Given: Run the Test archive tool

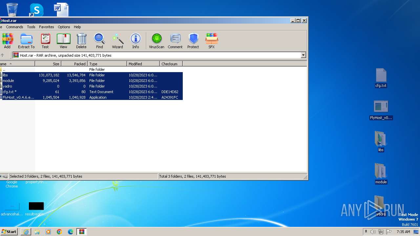Looking at the screenshot, I should pos(45,41).
